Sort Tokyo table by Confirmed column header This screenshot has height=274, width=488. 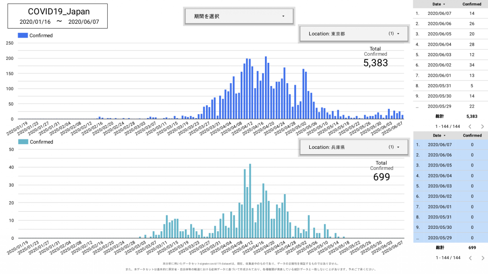472,4
